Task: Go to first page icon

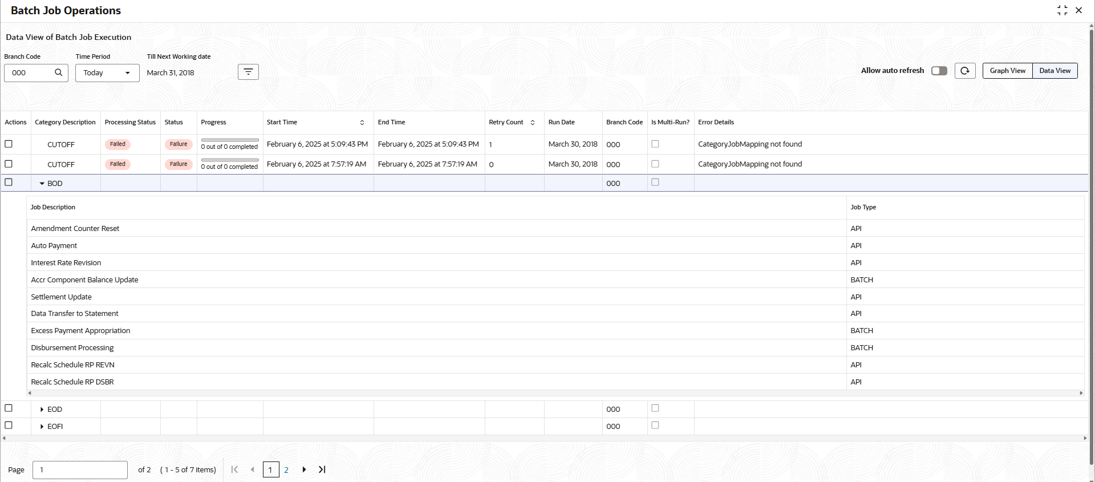Action: (234, 469)
